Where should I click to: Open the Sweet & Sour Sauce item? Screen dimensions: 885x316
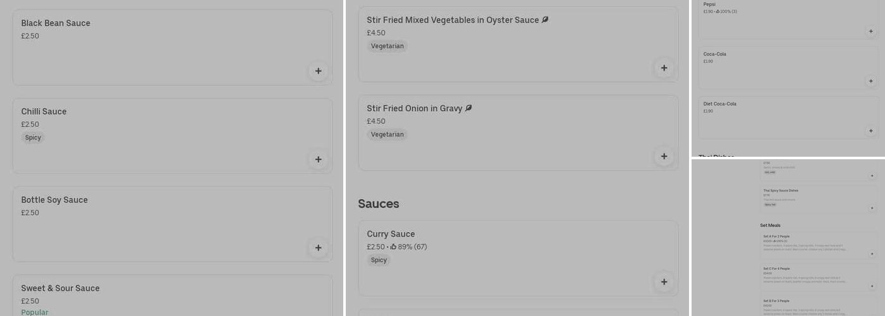click(60, 288)
